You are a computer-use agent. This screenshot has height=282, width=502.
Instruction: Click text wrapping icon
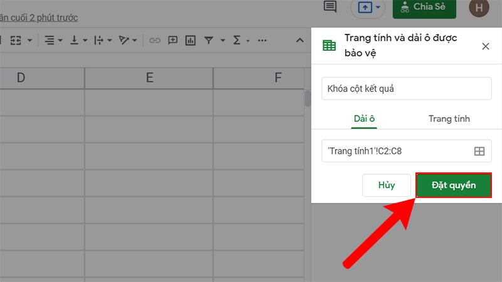99,40
